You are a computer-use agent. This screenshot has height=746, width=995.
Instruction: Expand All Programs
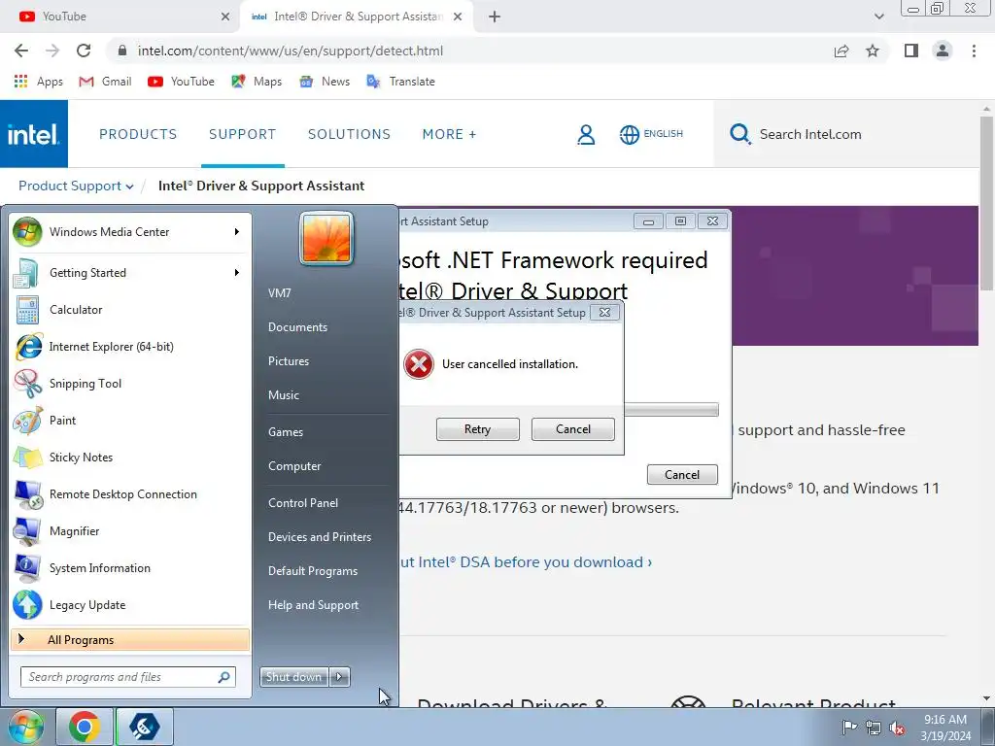click(130, 639)
